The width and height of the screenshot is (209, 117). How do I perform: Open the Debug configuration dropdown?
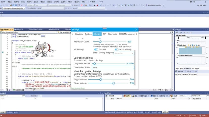point(31,5)
